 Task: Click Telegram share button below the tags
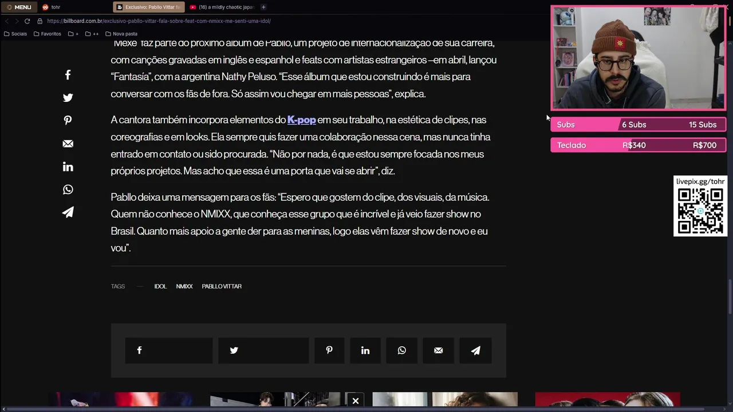[475, 350]
